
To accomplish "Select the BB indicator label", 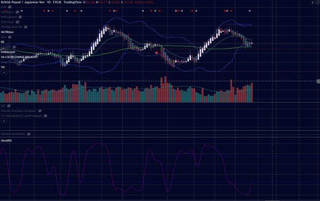I will click(x=3, y=42).
